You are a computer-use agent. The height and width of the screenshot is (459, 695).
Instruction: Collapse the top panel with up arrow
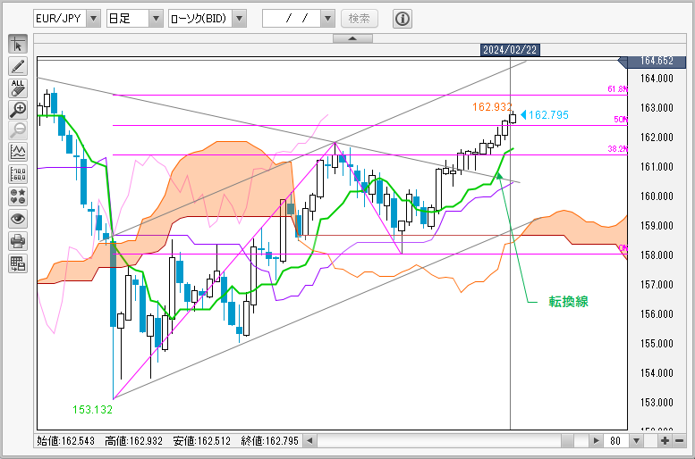pyautogui.click(x=352, y=38)
